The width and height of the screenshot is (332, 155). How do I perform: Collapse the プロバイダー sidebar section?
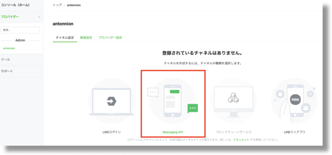(39, 17)
